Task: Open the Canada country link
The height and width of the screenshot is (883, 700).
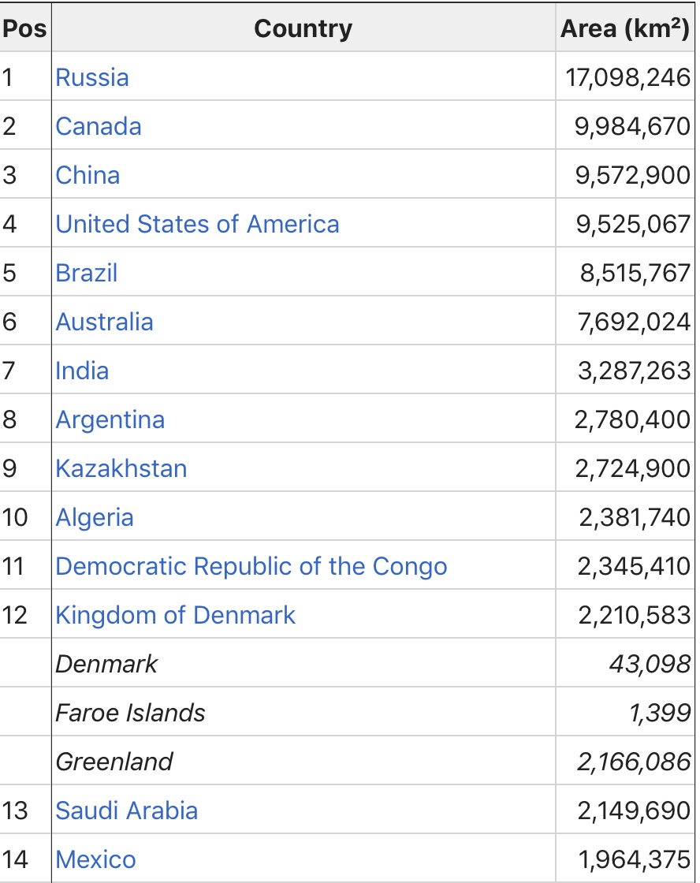Action: click(x=98, y=126)
